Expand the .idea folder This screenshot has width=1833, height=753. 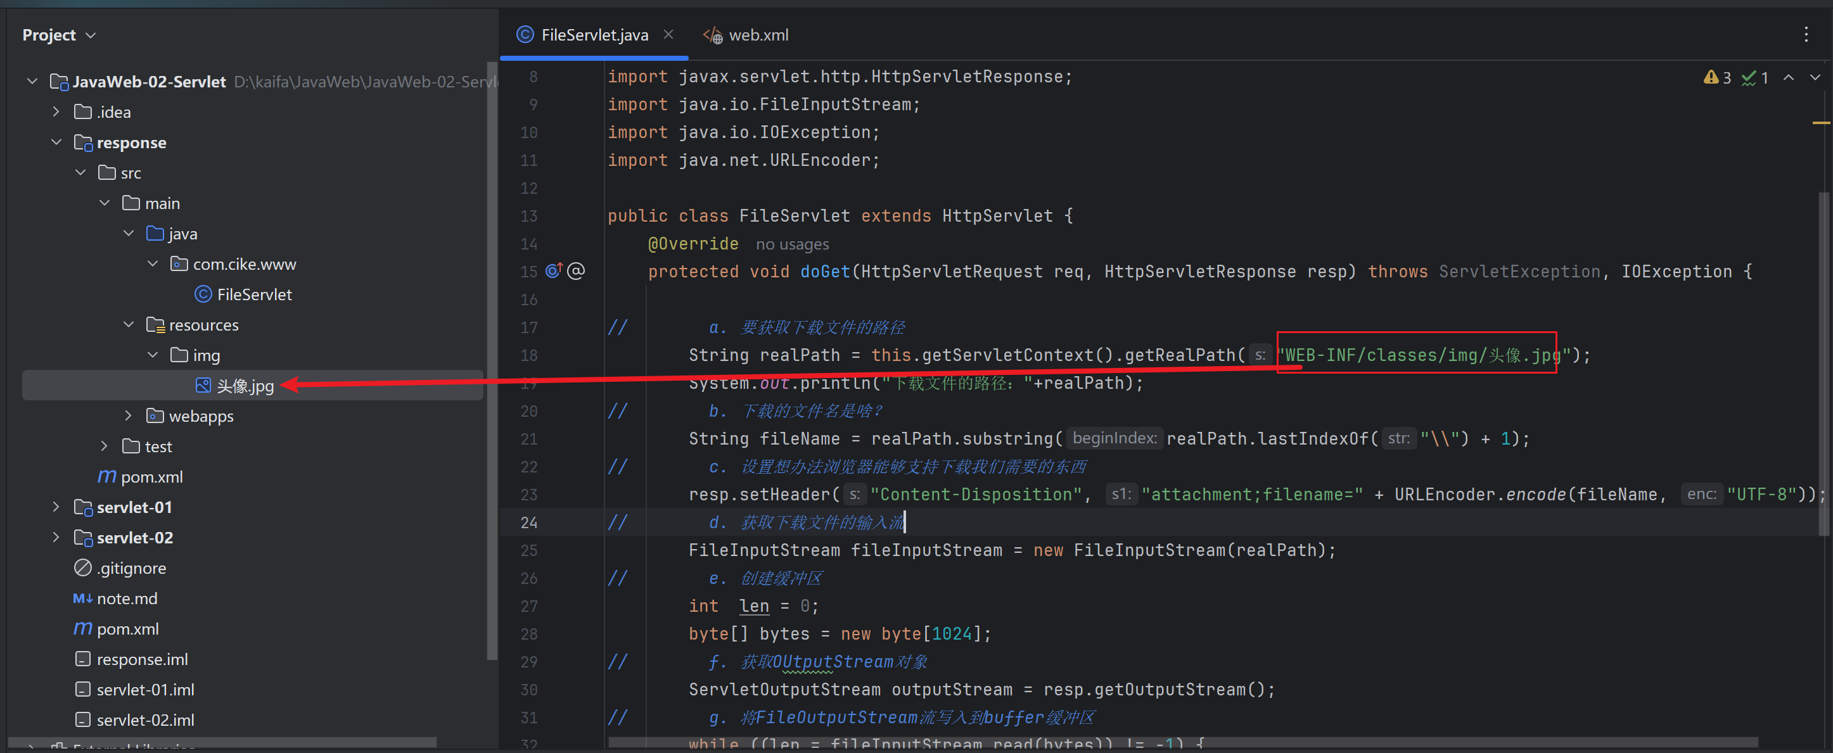(x=56, y=111)
